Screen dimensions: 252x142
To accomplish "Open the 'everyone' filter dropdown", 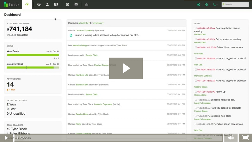I will (x=98, y=23).
